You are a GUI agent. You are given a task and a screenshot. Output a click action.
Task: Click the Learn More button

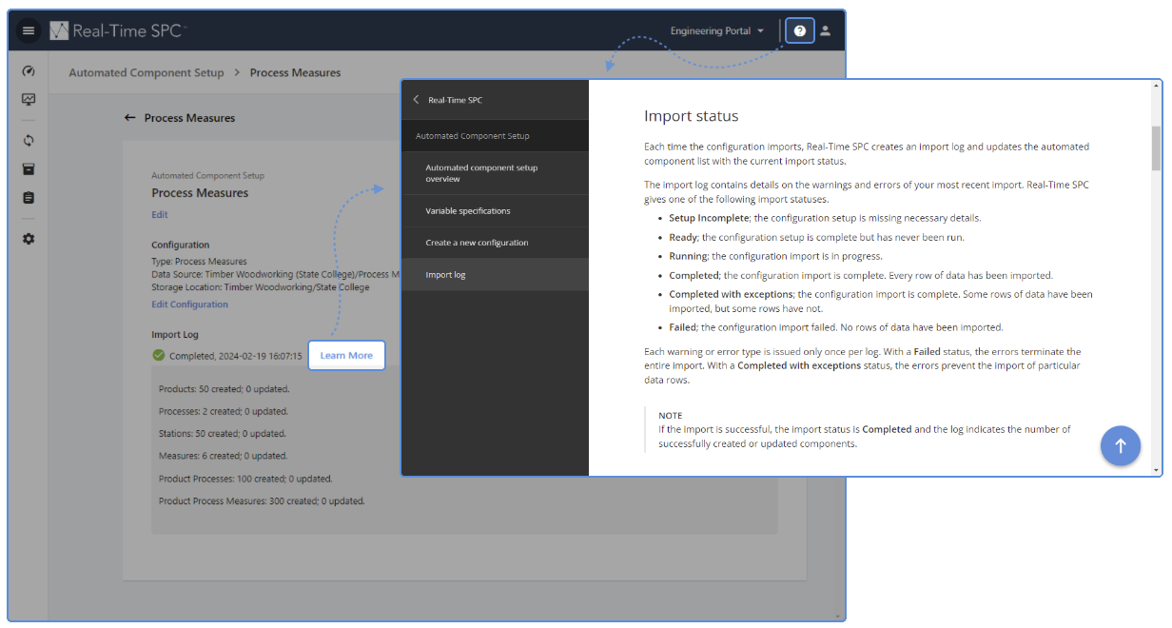[x=346, y=355]
